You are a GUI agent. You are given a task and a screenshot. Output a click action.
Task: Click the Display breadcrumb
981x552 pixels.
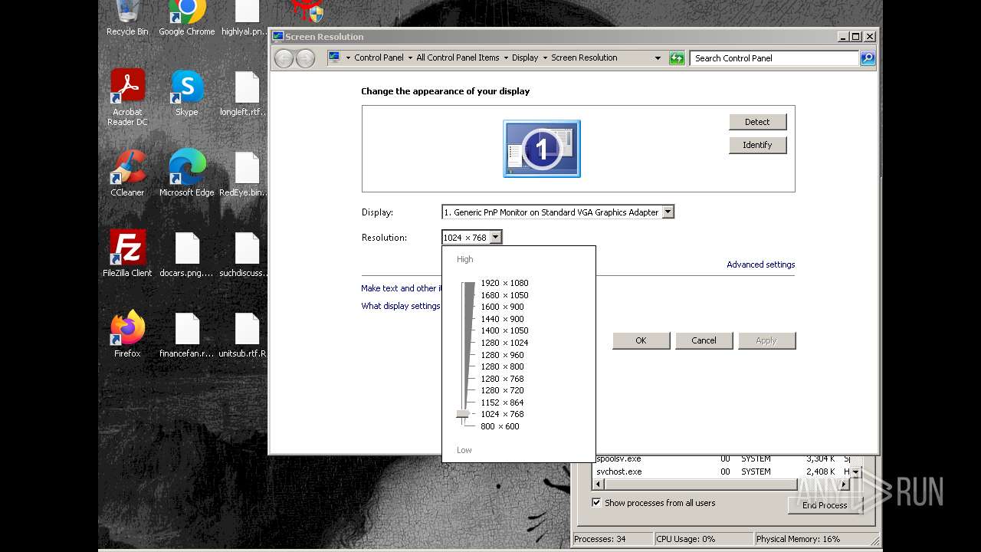pyautogui.click(x=525, y=58)
